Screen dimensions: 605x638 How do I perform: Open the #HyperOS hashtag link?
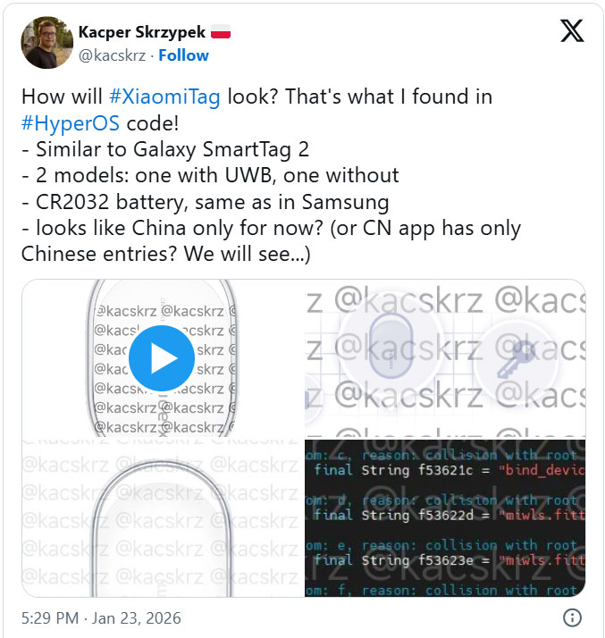71,123
